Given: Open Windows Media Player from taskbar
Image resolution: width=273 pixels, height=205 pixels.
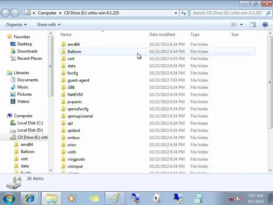Looking at the screenshot, I should [x=72, y=199].
